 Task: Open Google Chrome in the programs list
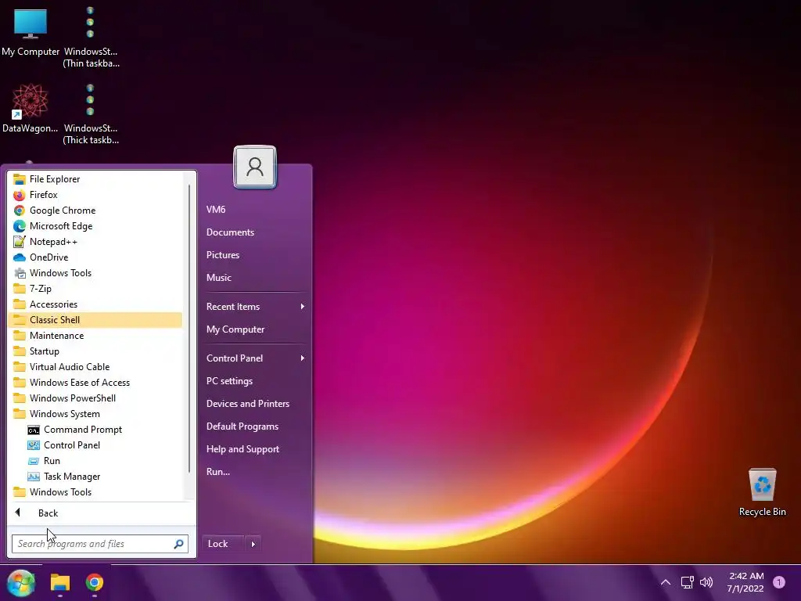coord(95,211)
